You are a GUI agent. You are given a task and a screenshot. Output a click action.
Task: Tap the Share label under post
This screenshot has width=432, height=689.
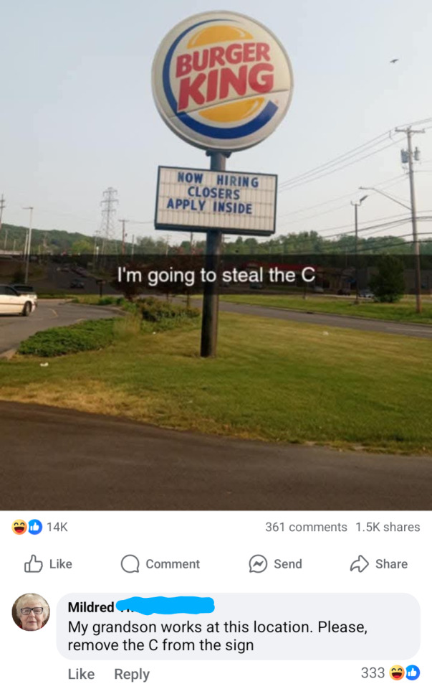click(x=391, y=564)
